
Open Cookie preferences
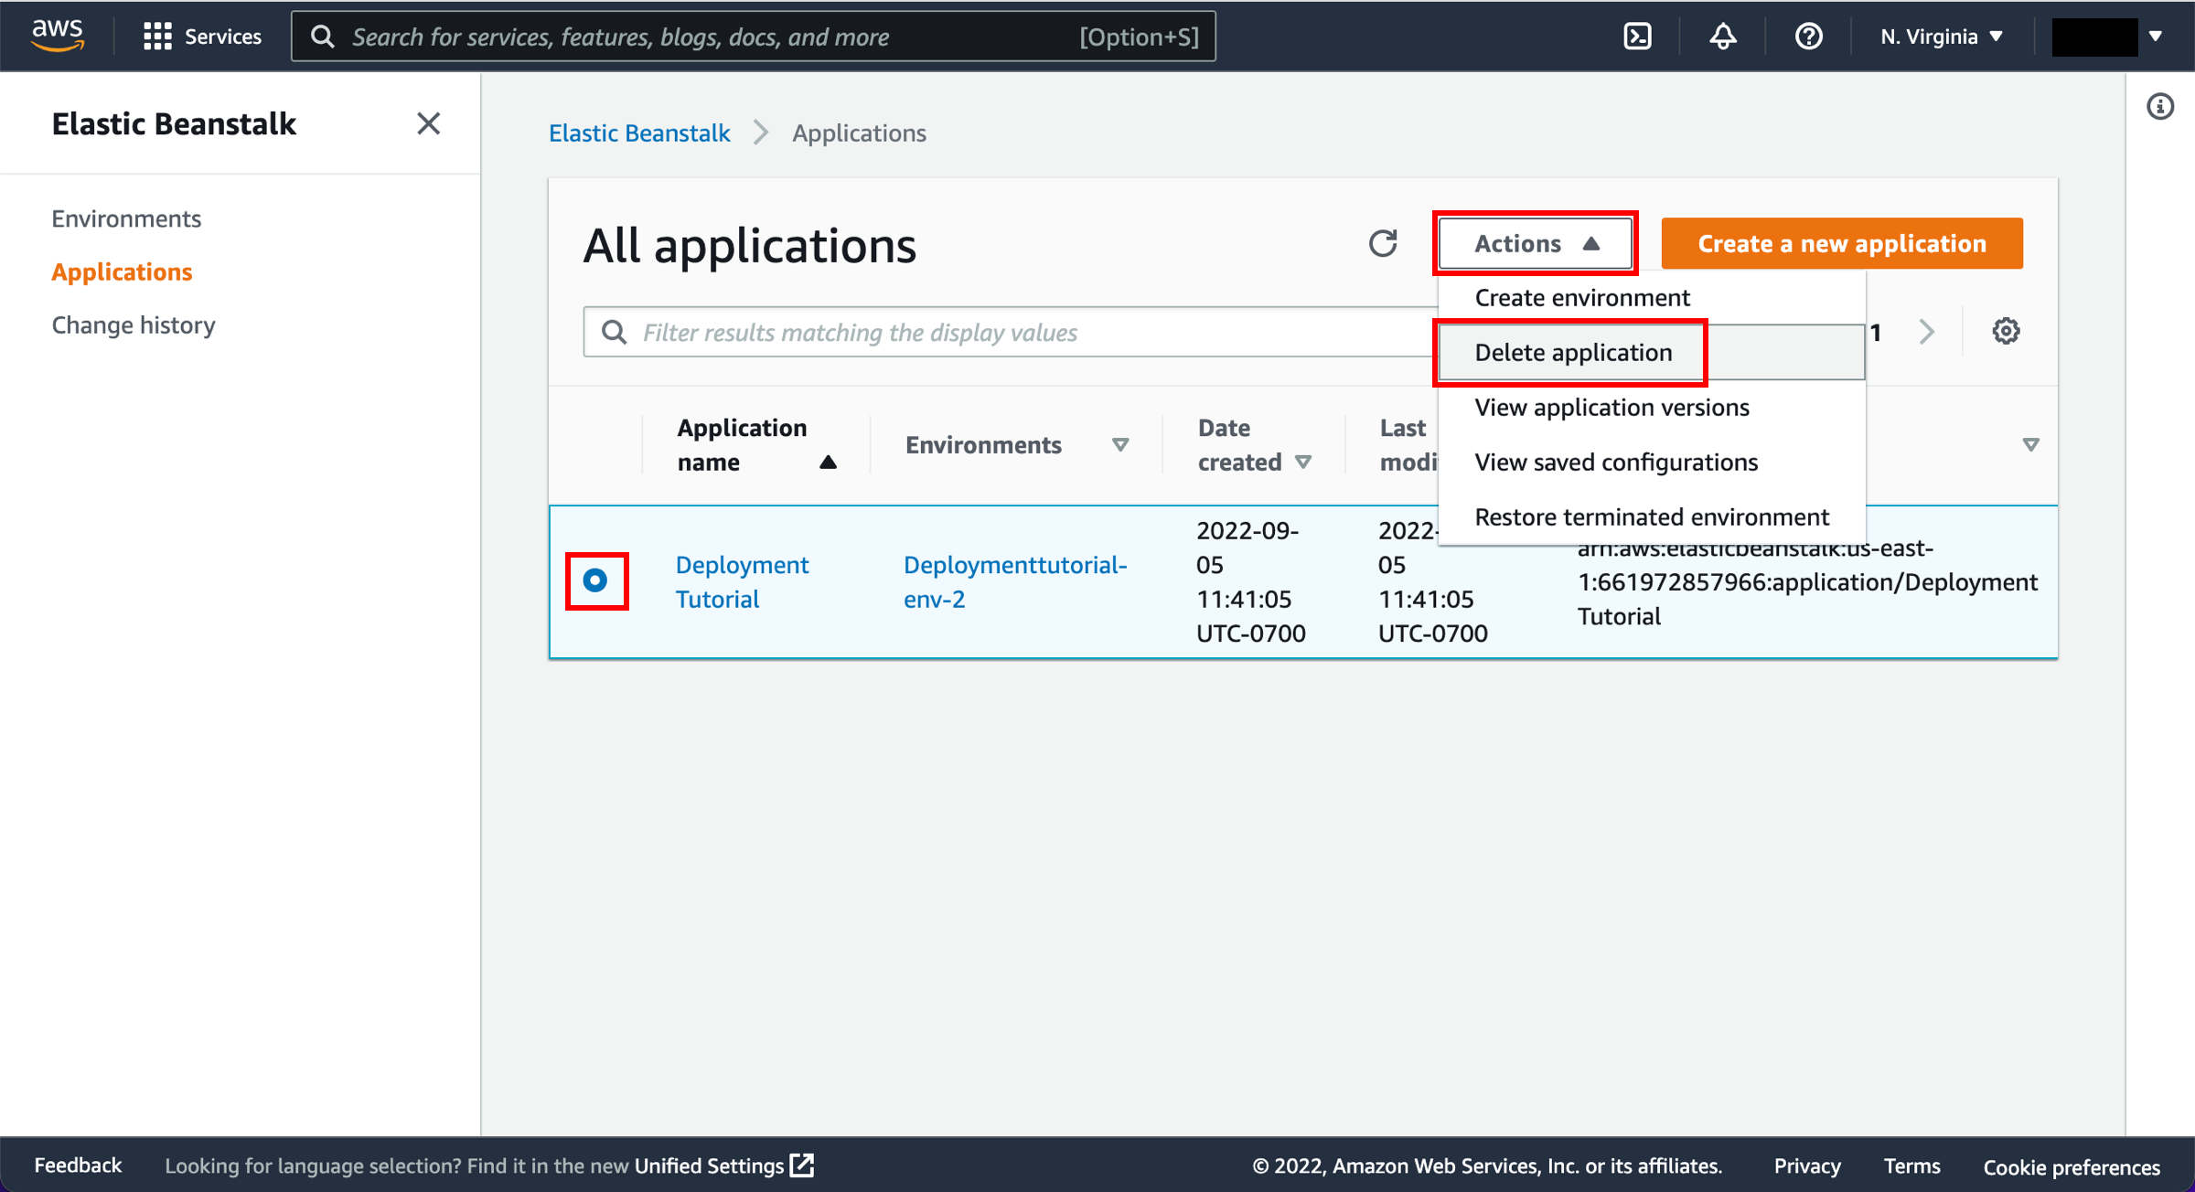click(x=2072, y=1166)
